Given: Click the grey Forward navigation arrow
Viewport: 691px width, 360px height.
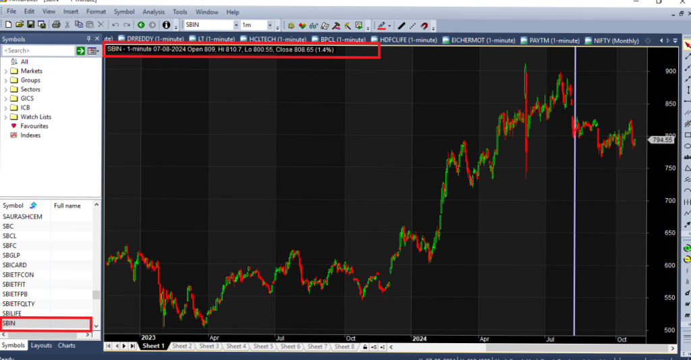Looking at the screenshot, I should (x=153, y=25).
